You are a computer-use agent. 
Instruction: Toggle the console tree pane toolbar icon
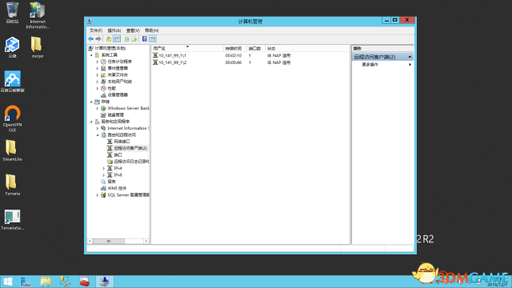pyautogui.click(x=117, y=39)
